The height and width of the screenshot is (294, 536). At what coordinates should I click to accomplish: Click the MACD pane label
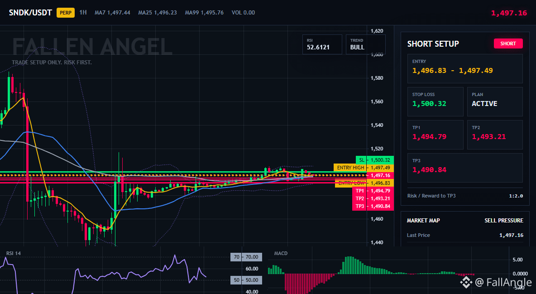(281, 253)
